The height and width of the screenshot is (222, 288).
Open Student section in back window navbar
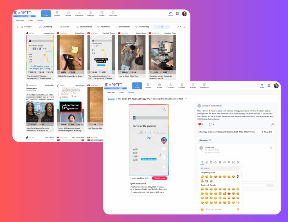[x=57, y=14]
